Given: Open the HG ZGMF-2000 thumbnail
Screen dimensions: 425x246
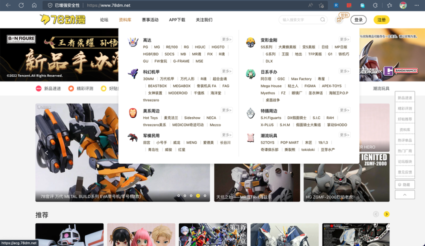Looking at the screenshot, I should coord(346,178).
